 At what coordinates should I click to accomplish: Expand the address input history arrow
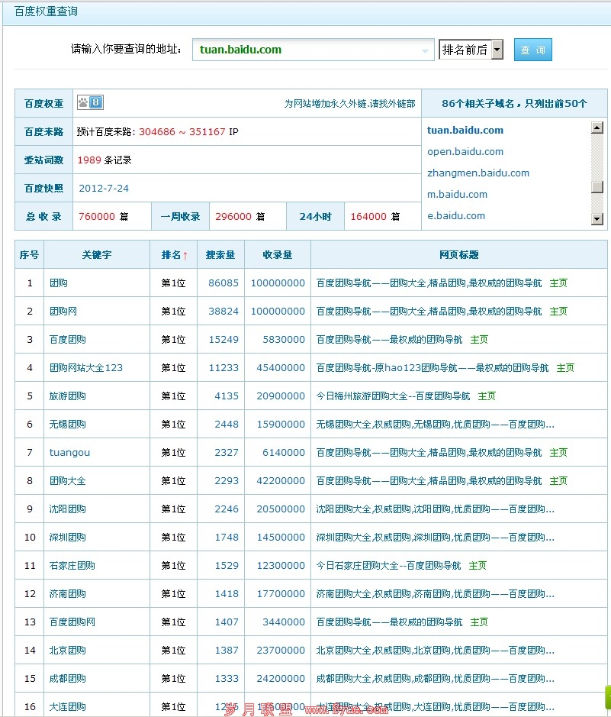point(425,50)
